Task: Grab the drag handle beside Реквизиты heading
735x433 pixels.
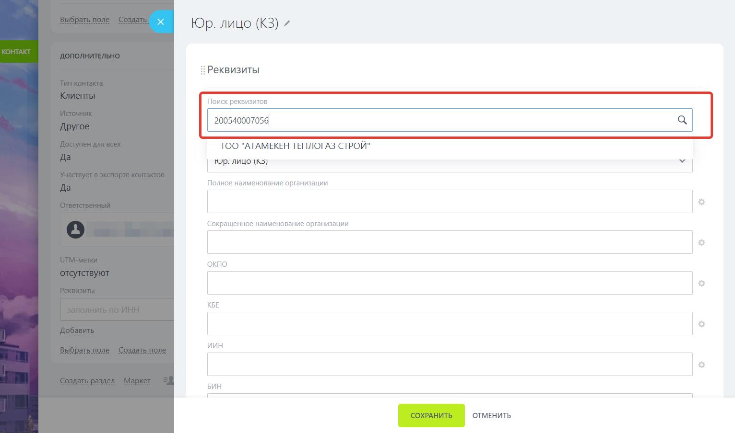Action: point(202,70)
